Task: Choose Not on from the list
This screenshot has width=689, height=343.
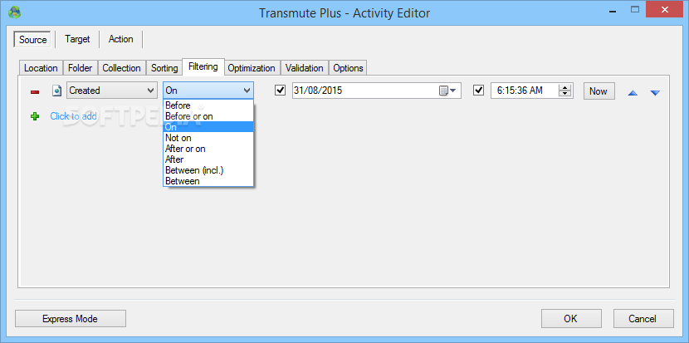Action: [x=208, y=138]
